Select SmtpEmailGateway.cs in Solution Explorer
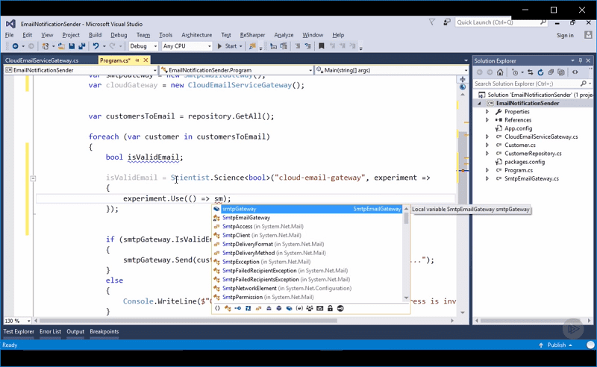The image size is (597, 367). pyautogui.click(x=531, y=178)
